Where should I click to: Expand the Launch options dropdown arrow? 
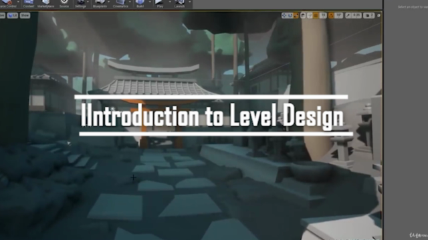pyautogui.click(x=190, y=2)
